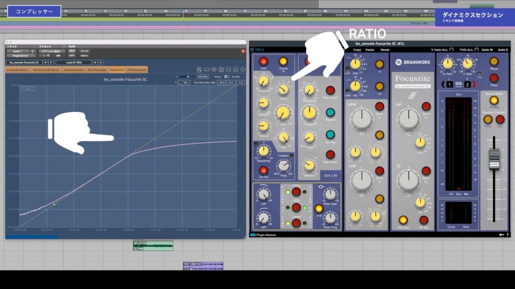Open PluginDoctor settings gear
The width and height of the screenshot is (515, 289).
pyautogui.click(x=243, y=69)
